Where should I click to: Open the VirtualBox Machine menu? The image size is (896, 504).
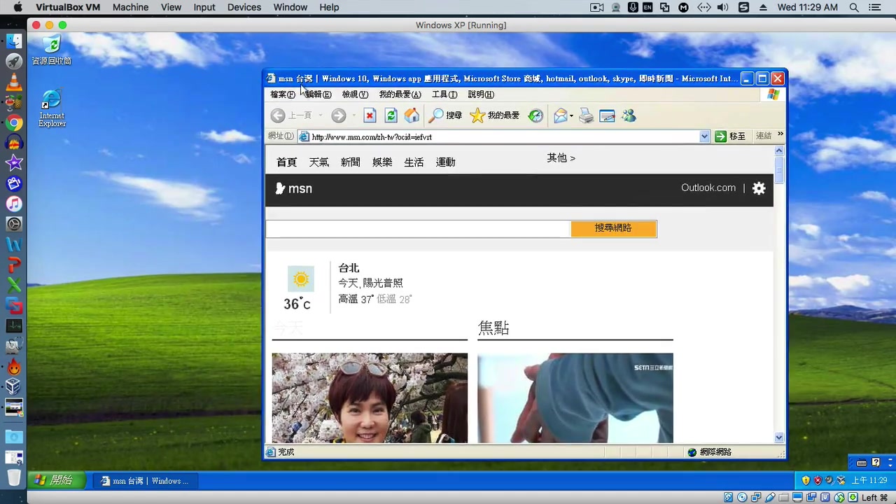130,7
